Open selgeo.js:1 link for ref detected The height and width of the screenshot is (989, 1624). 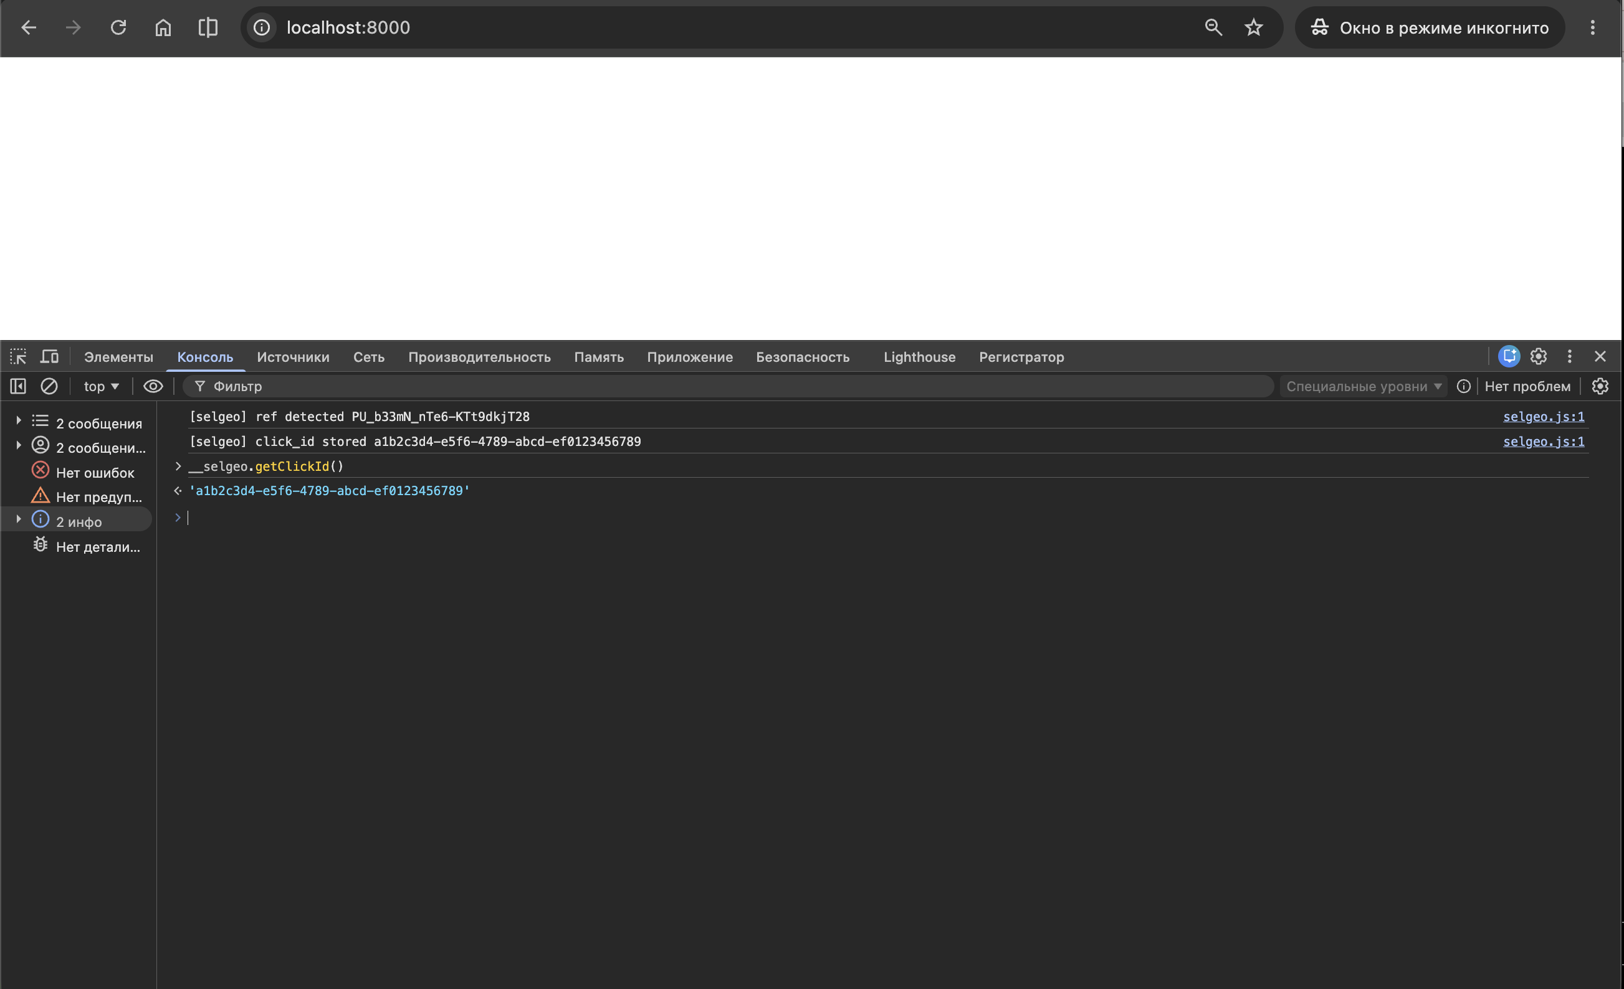tap(1543, 417)
